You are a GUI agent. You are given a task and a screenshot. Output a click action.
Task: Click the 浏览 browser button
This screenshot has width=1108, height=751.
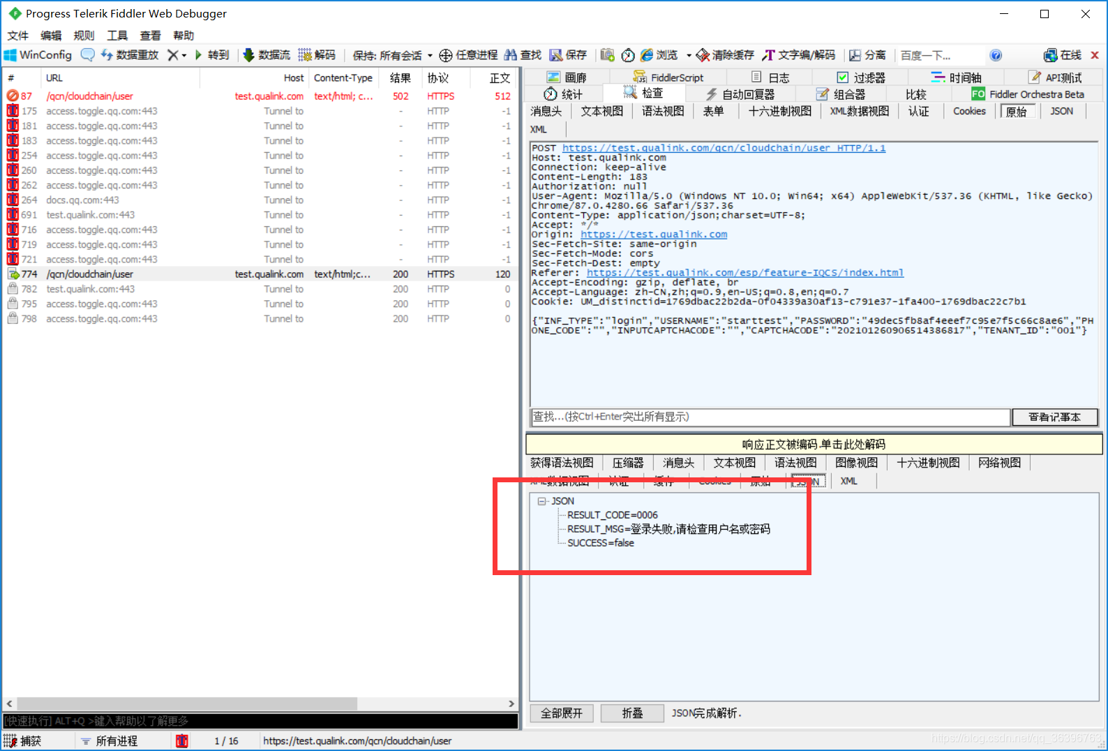659,55
